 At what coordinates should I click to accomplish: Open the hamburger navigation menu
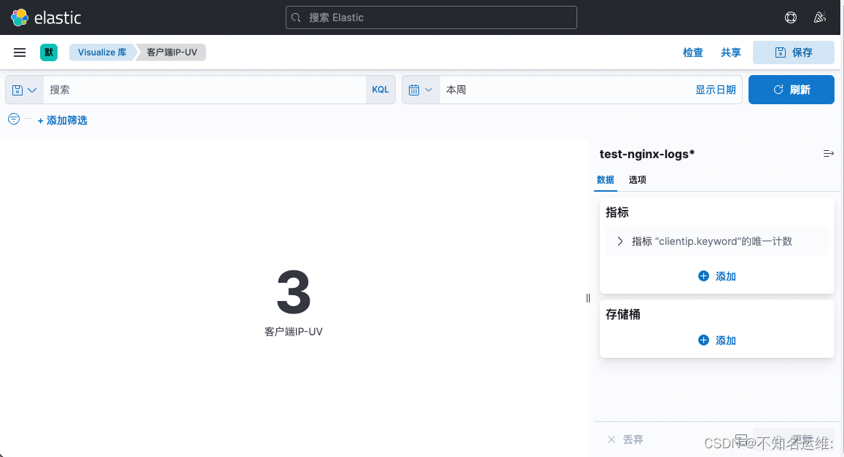(x=20, y=52)
